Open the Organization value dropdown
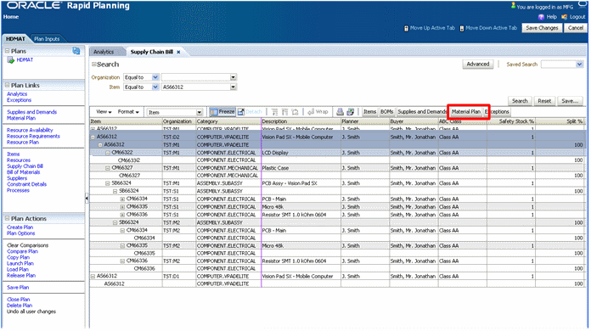The width and height of the screenshot is (591, 331). pyautogui.click(x=234, y=77)
